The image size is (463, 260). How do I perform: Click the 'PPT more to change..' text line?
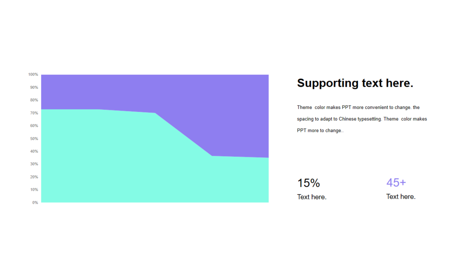coord(320,130)
